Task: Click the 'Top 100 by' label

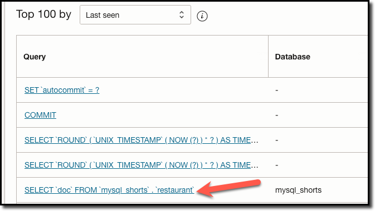Action: 43,14
